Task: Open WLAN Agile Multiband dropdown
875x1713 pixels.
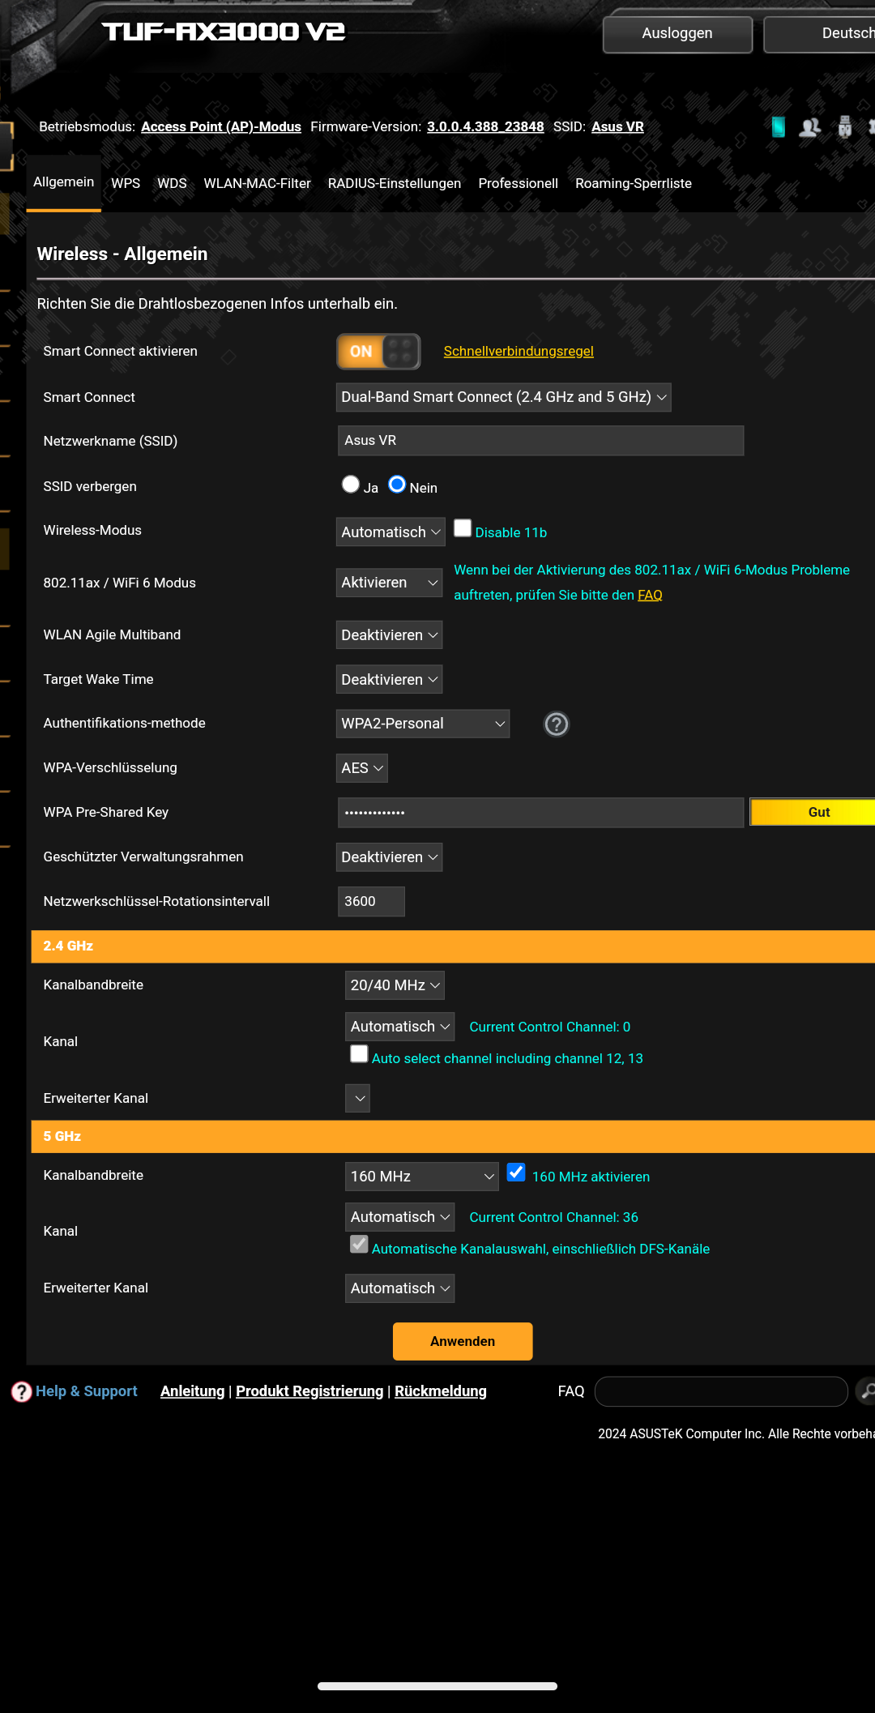Action: click(389, 634)
